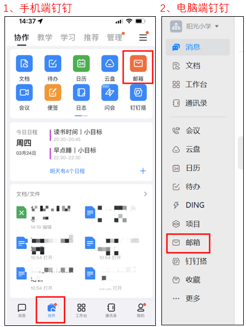Click the 明天有4个日程 link
The width and height of the screenshot is (246, 327).
tap(67, 171)
